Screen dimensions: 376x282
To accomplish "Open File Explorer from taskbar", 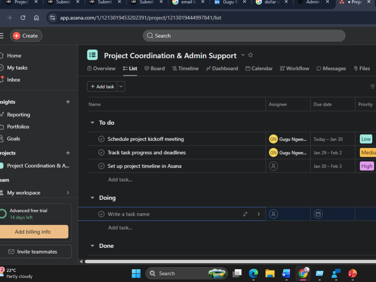I will (270, 273).
